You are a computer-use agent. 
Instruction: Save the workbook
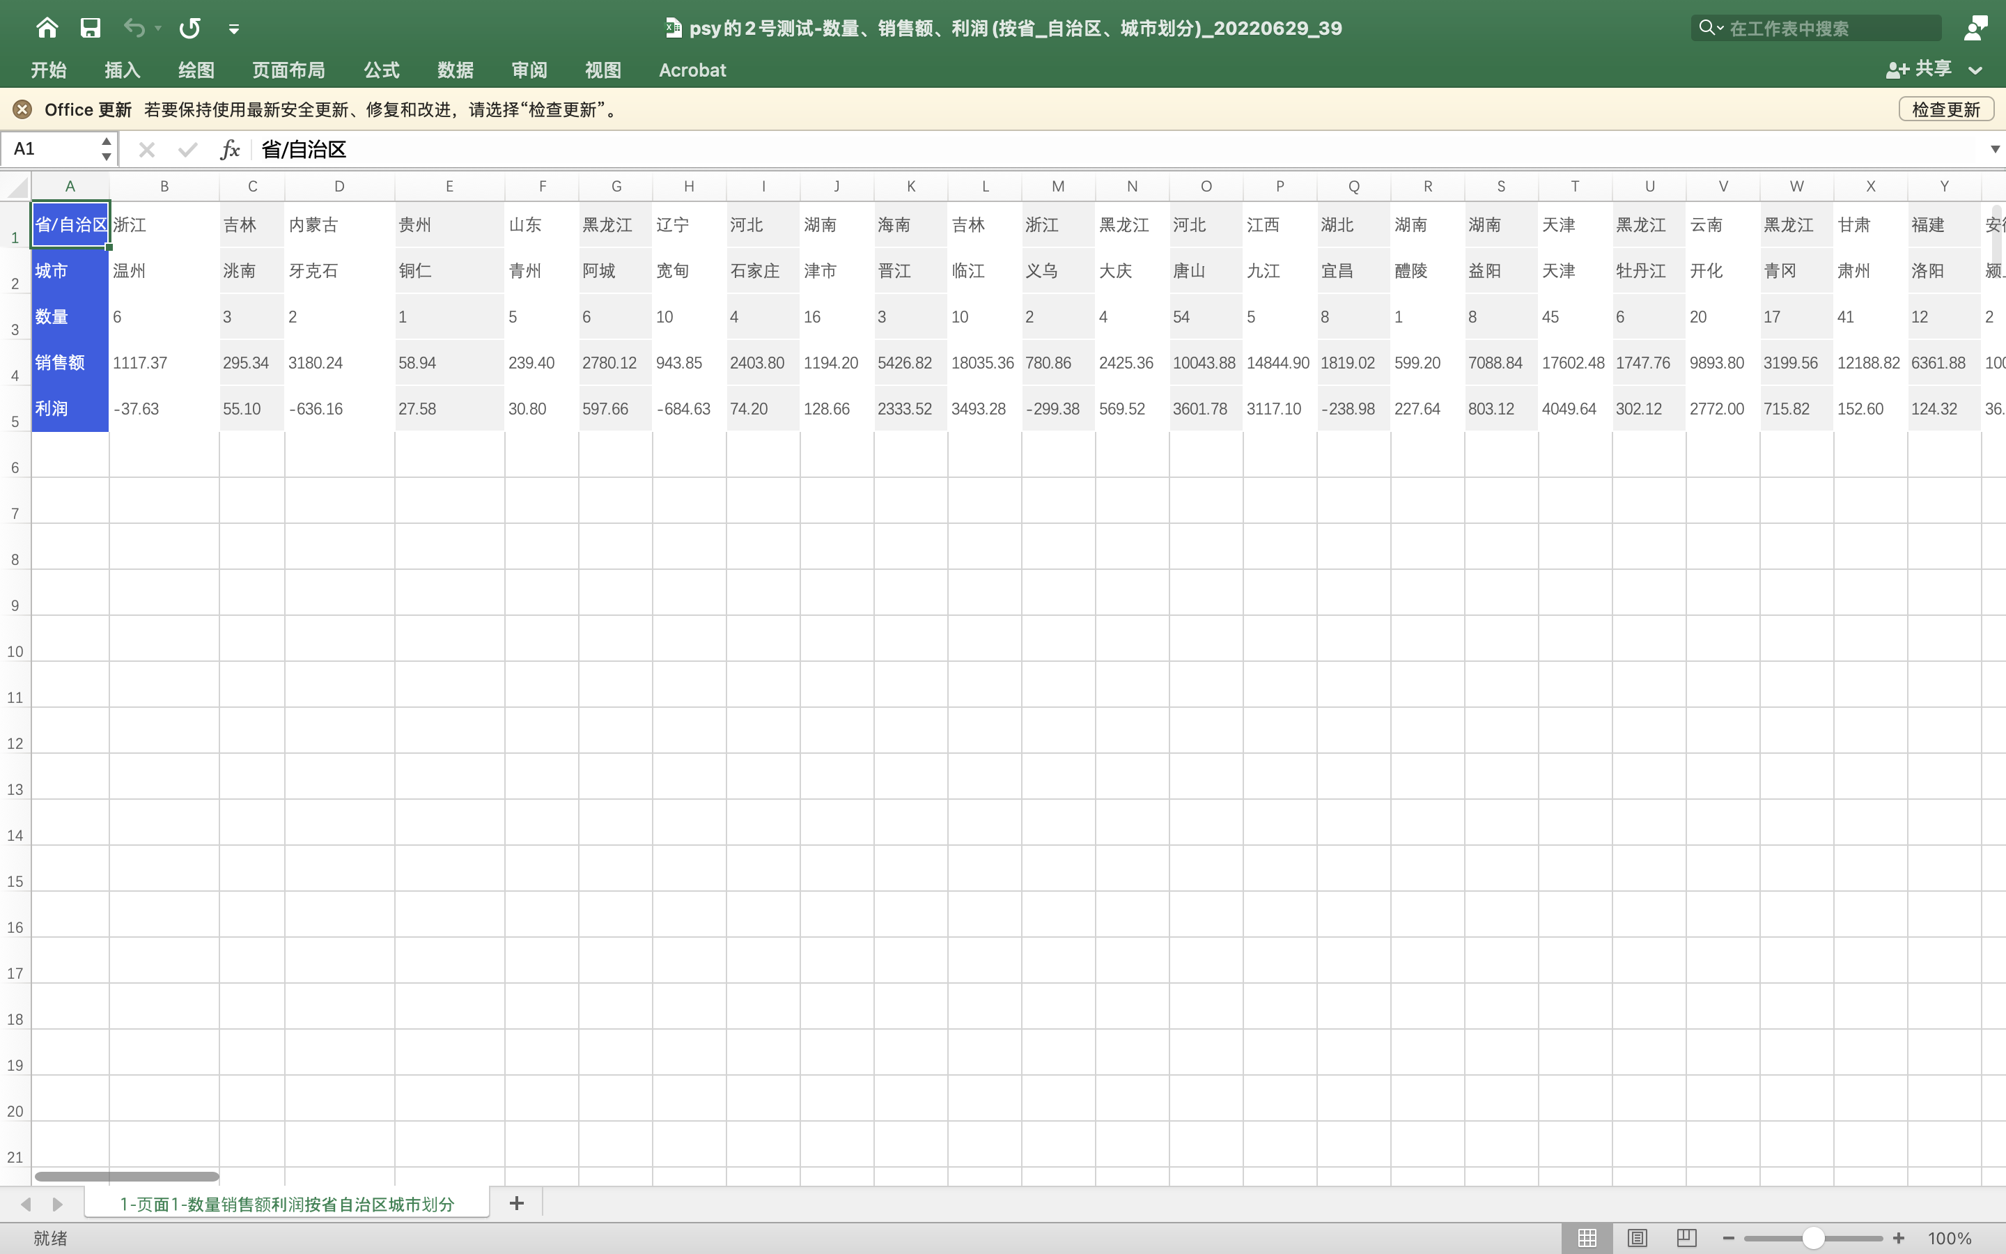(x=91, y=27)
